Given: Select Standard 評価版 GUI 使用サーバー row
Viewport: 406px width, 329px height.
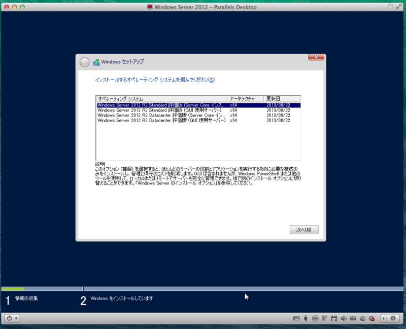Looking at the screenshot, I should pos(198,110).
